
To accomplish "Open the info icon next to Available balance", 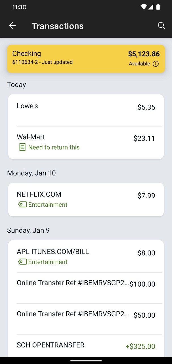I will [x=156, y=64].
